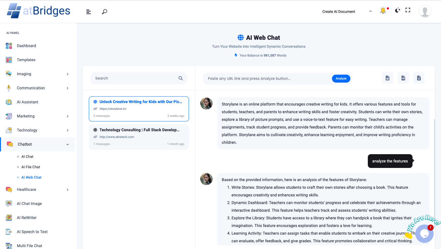
Task: Click '1 month ago' timestamp
Action: tap(176, 144)
